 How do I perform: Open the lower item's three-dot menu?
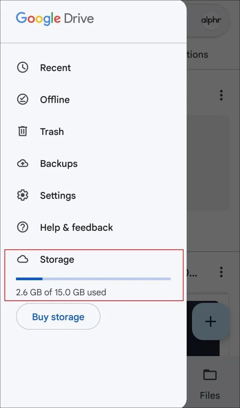tap(221, 272)
